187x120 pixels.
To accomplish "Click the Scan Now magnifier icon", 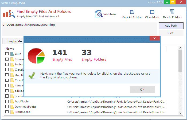I will [99, 14].
